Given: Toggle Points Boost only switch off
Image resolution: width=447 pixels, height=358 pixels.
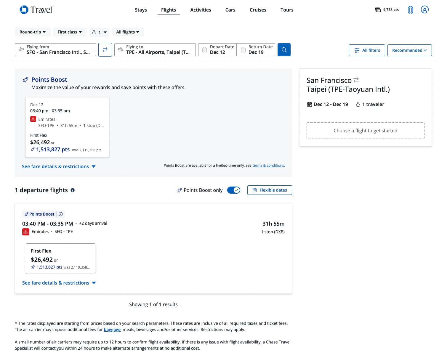Looking at the screenshot, I should [x=234, y=190].
